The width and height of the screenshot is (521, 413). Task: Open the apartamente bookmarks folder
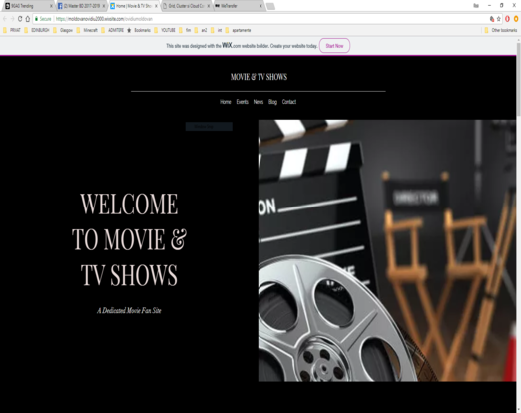[238, 30]
